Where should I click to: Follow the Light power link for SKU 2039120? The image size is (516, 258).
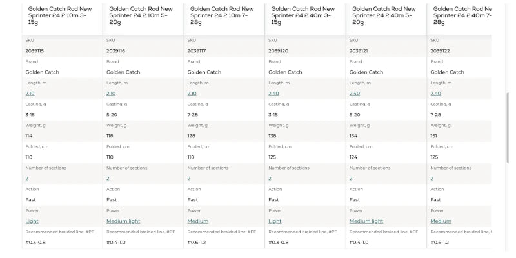[x=275, y=221]
